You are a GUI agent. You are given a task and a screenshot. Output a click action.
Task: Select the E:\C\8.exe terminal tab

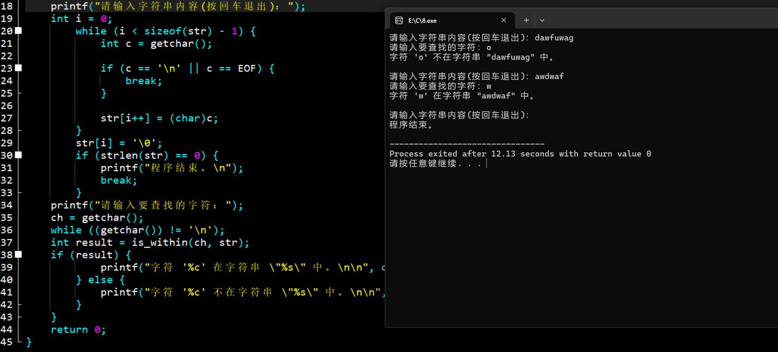(x=452, y=20)
